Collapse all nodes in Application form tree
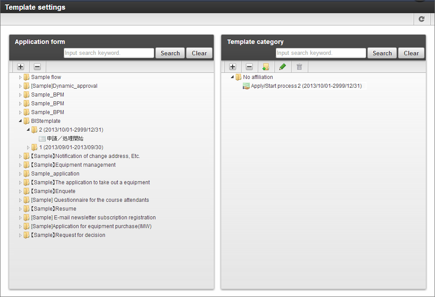The height and width of the screenshot is (297, 435). [37, 67]
